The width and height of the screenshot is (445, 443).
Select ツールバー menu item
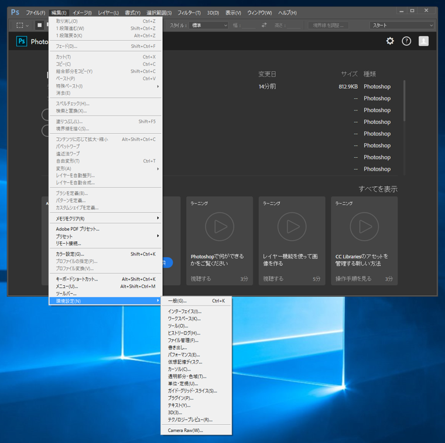[105, 293]
